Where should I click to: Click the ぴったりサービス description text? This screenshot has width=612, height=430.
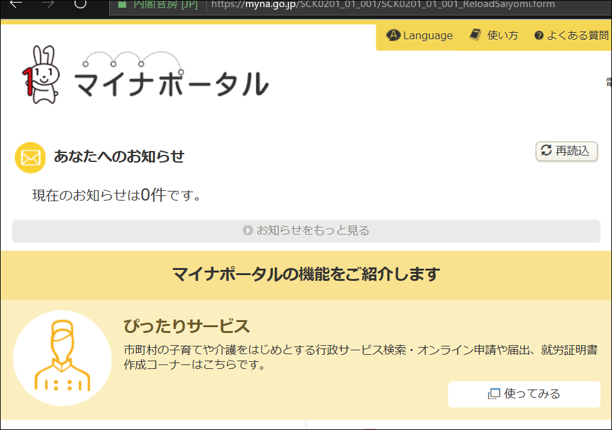point(360,357)
